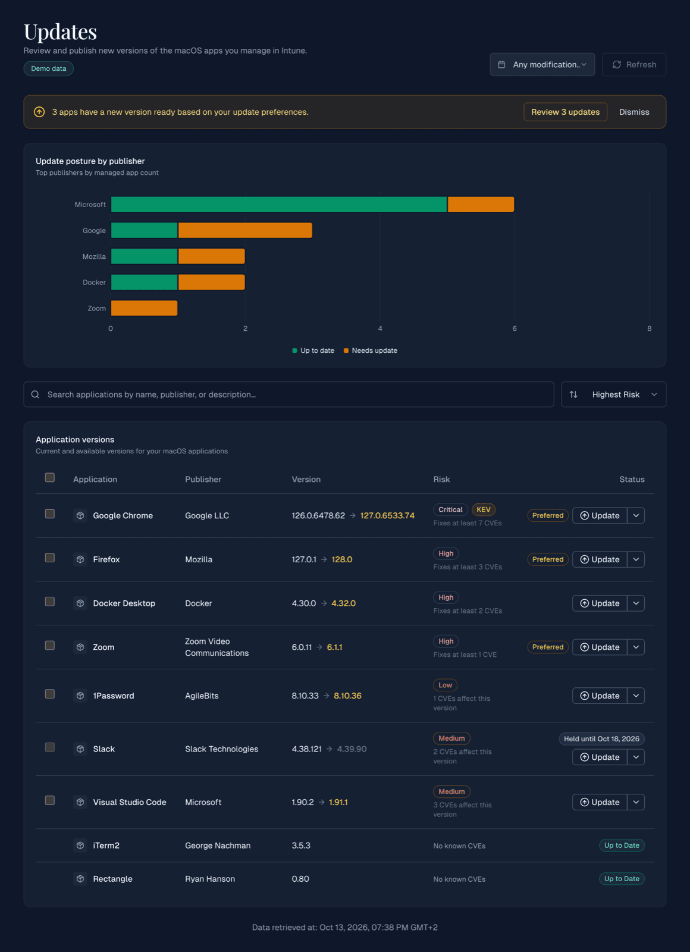Image resolution: width=690 pixels, height=952 pixels.
Task: Focus the search applications input field
Action: click(x=288, y=394)
